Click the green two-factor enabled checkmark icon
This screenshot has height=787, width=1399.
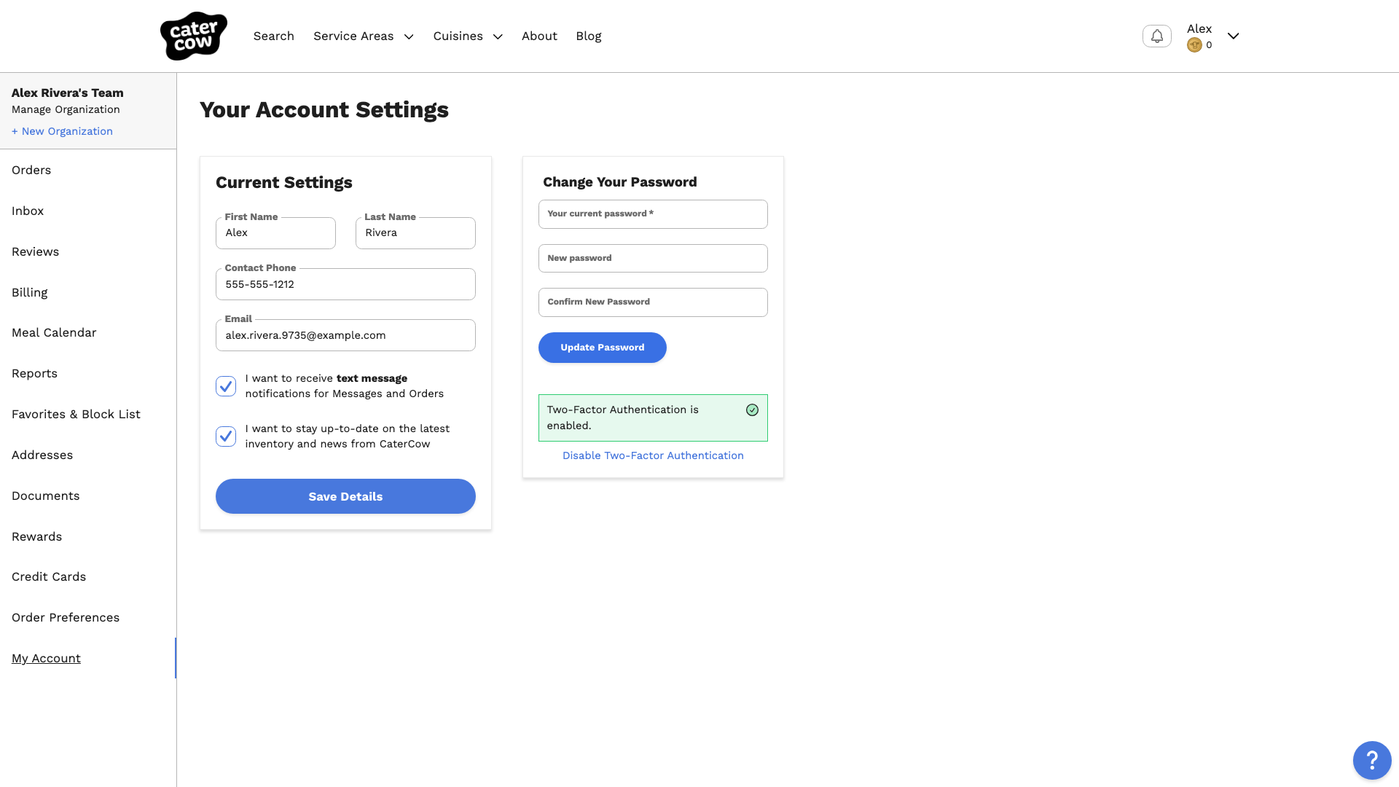[752, 410]
